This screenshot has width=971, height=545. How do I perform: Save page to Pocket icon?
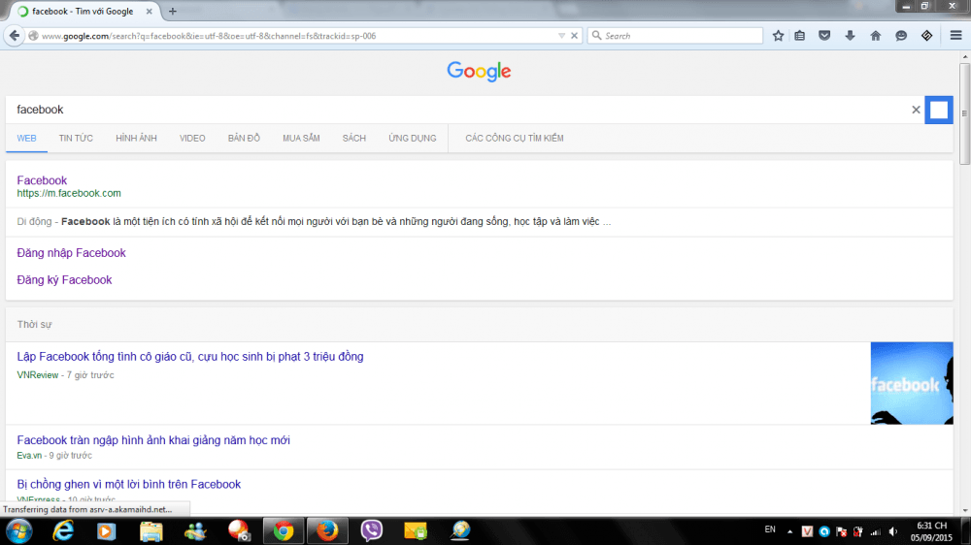pos(824,36)
